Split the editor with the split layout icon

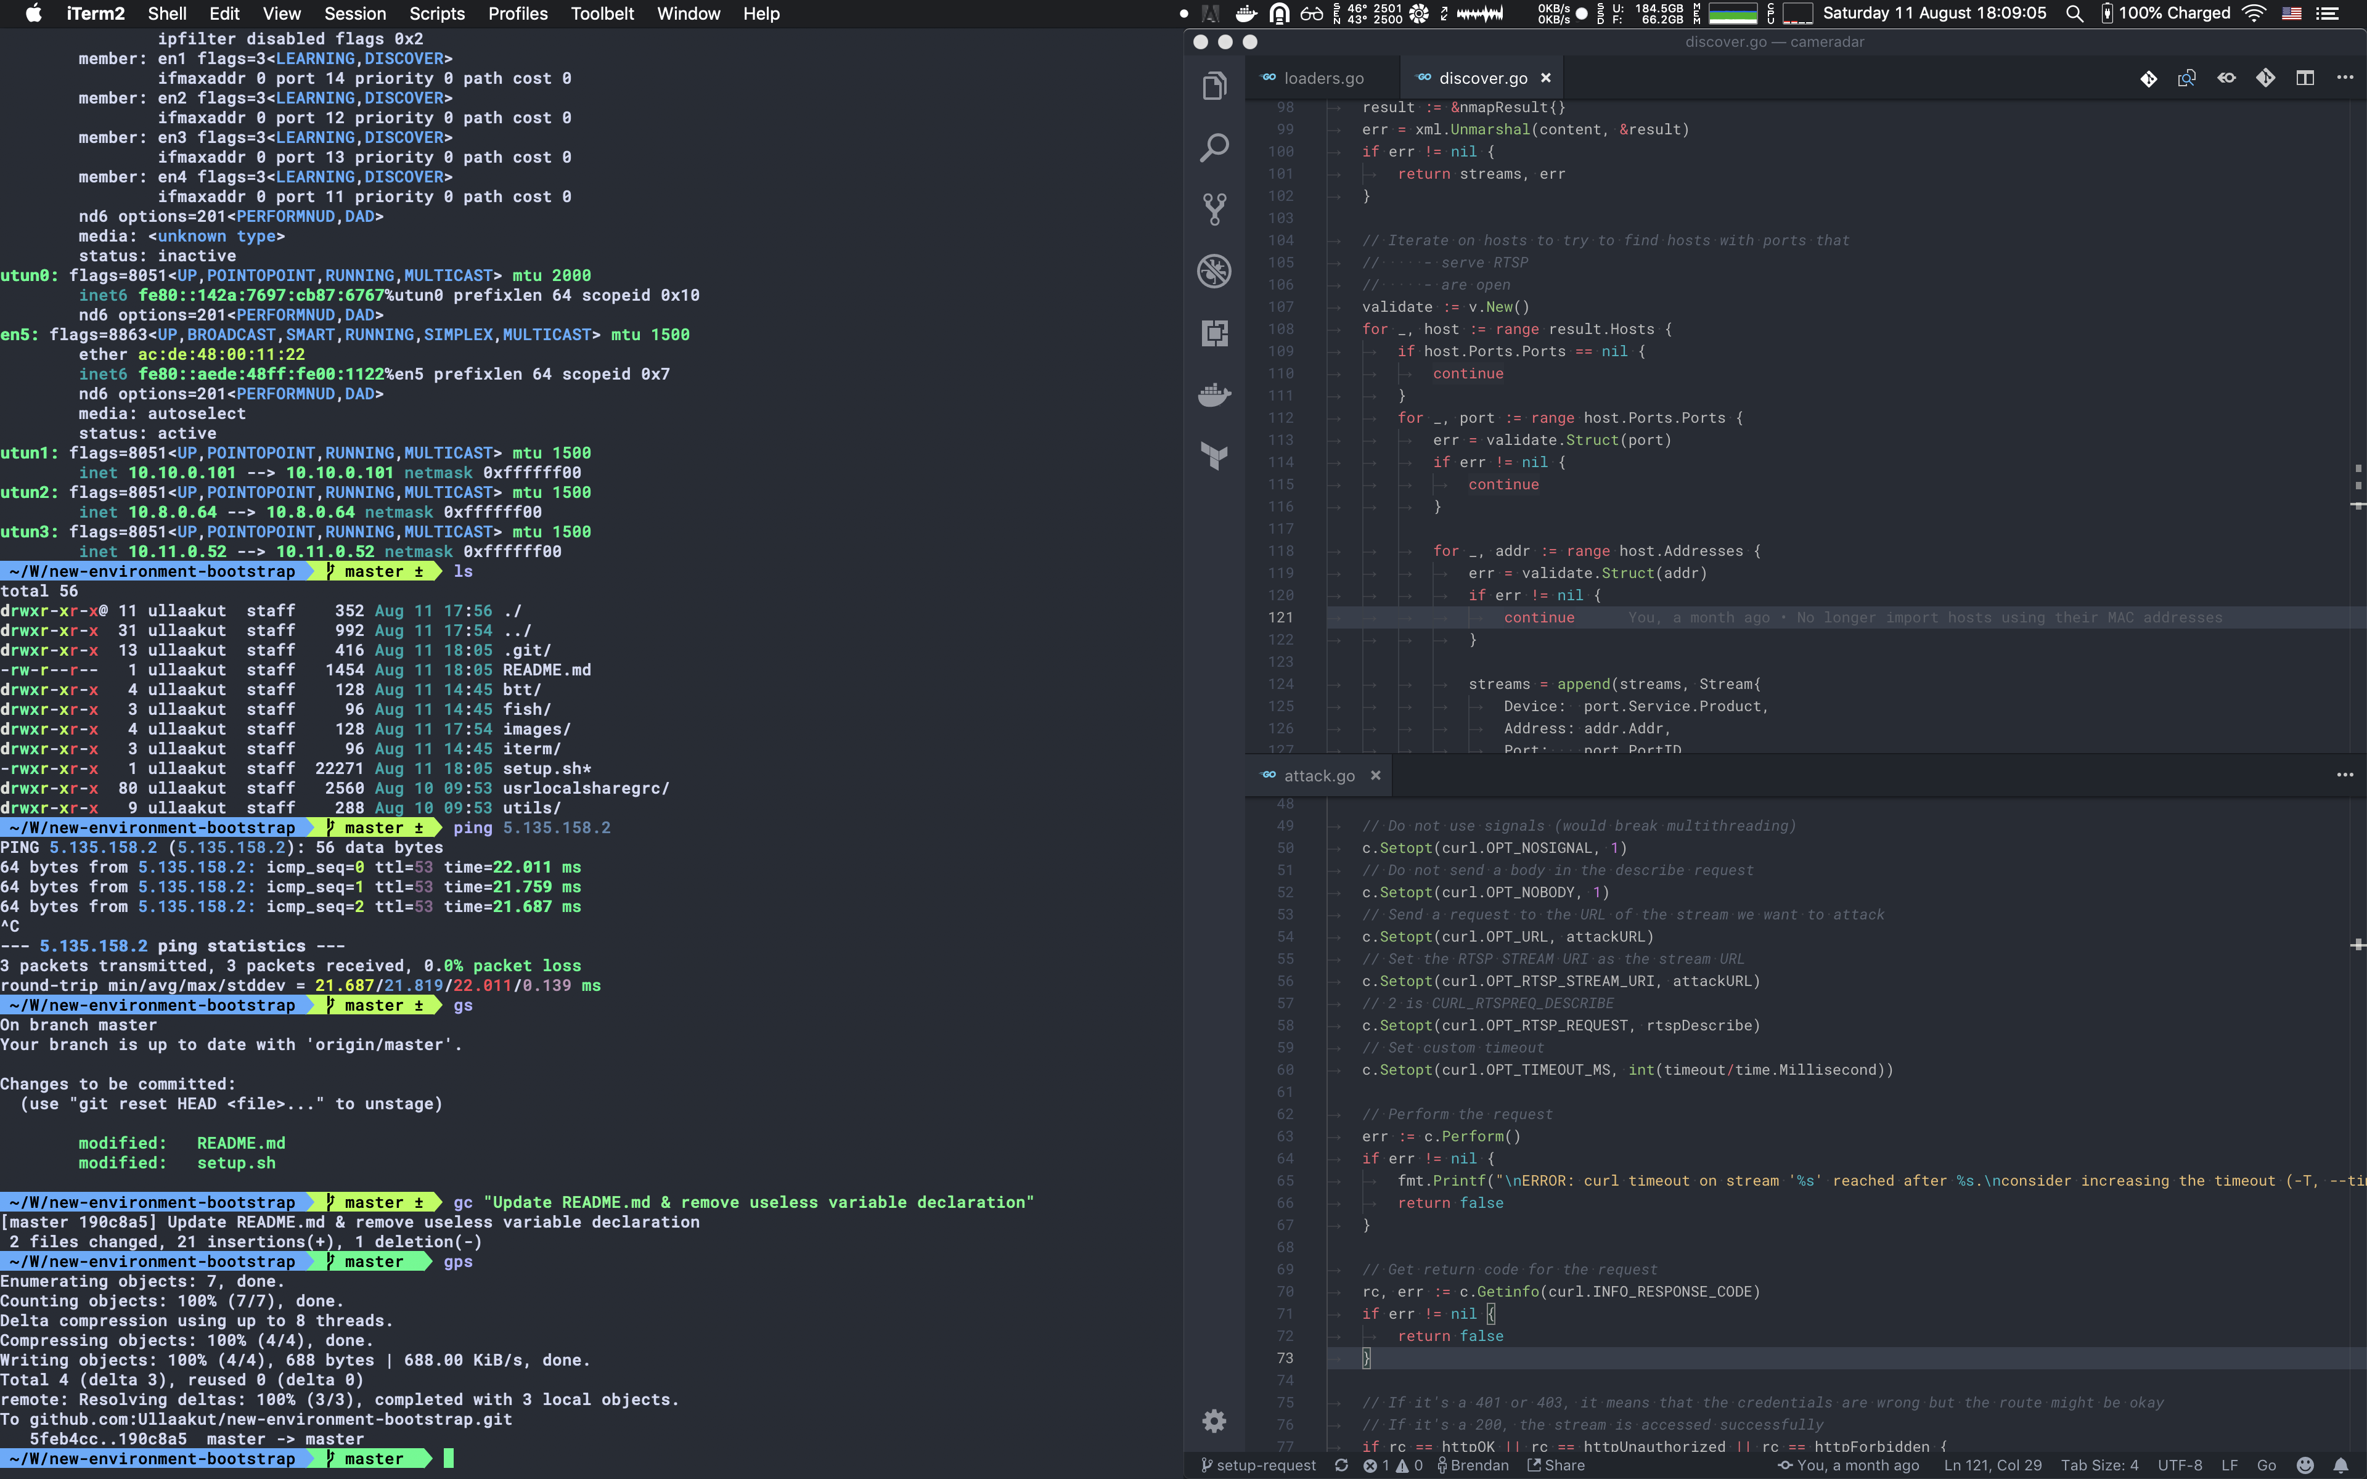(x=2305, y=78)
